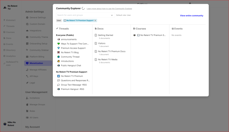Select the Community Thread label

click(70, 57)
